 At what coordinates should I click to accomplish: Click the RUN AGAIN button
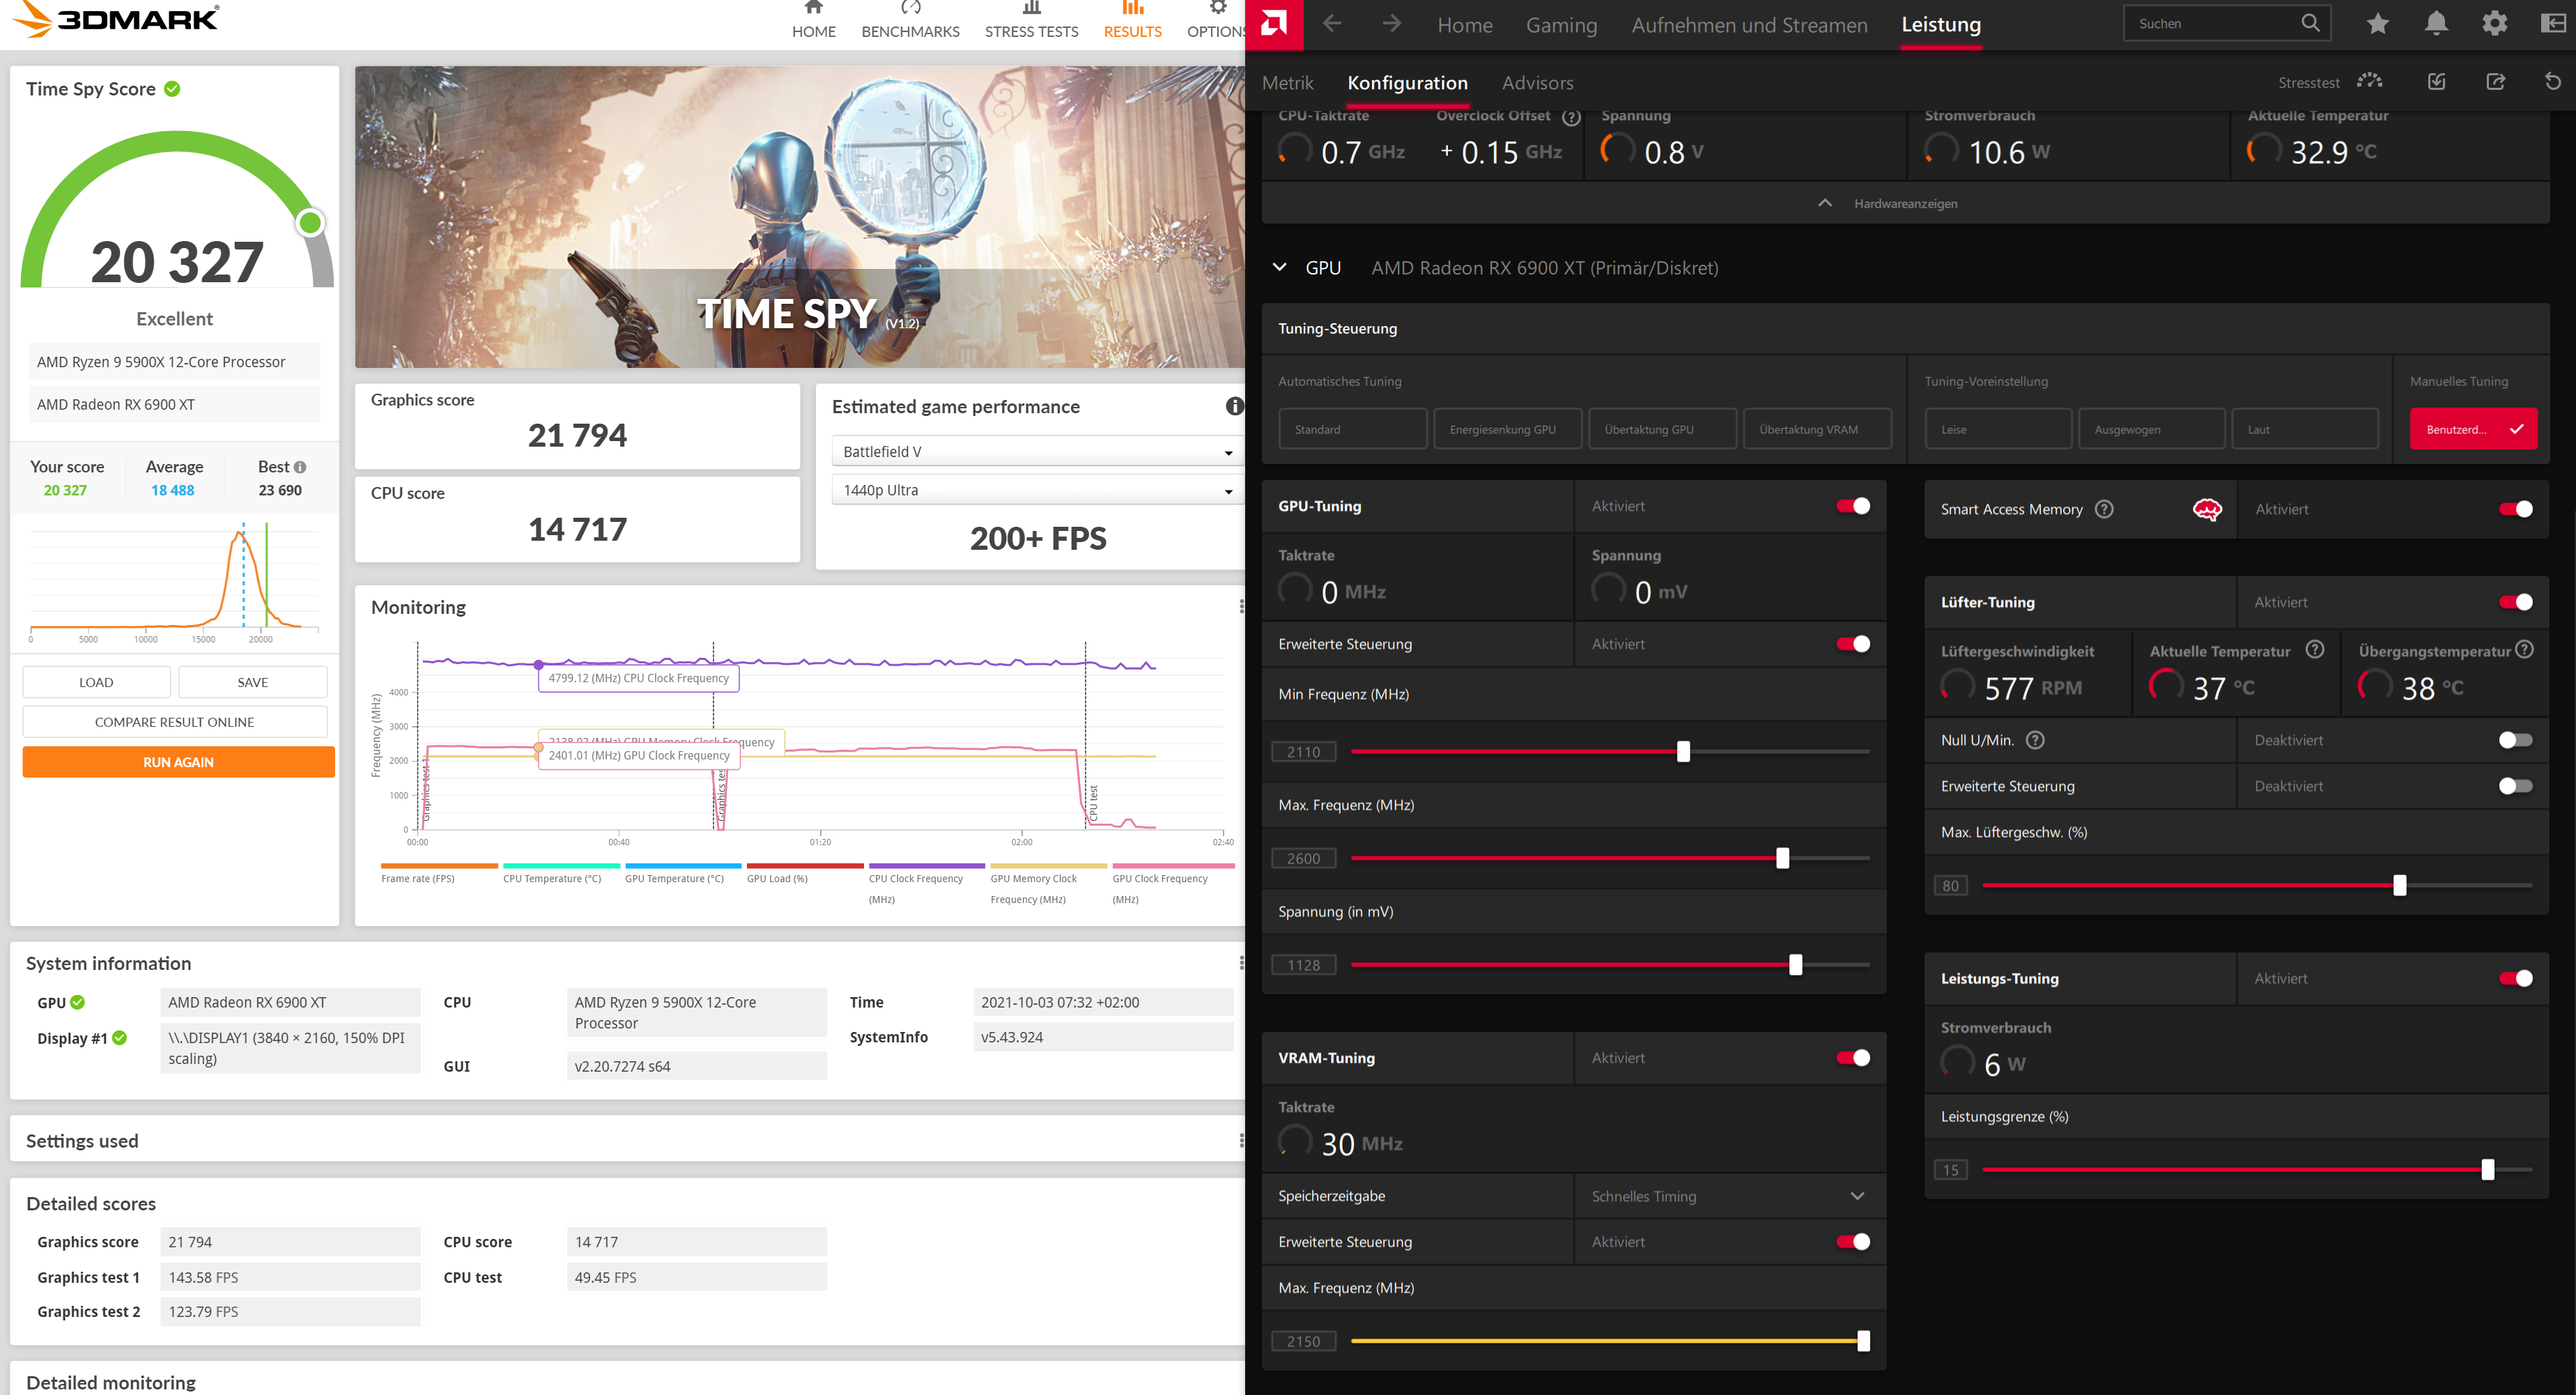(178, 762)
